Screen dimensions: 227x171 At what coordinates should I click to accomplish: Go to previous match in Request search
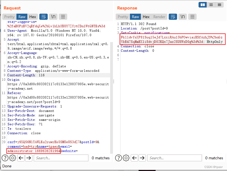coord(21,158)
